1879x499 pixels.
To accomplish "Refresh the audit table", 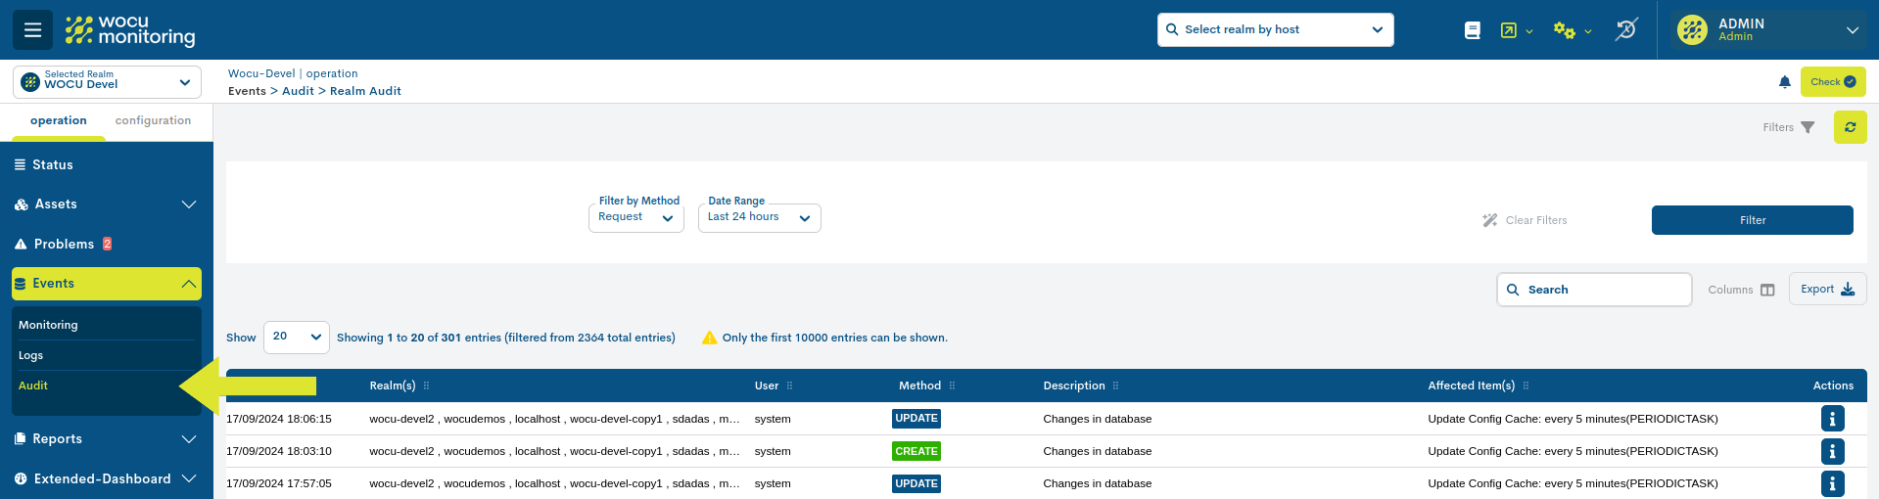I will (x=1850, y=127).
